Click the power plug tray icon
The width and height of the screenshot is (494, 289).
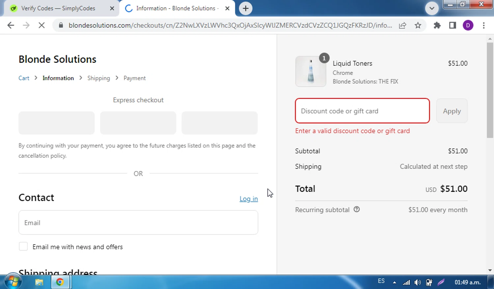coord(429,282)
